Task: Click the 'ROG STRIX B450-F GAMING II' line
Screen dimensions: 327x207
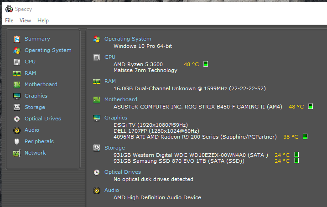Action: pos(197,107)
